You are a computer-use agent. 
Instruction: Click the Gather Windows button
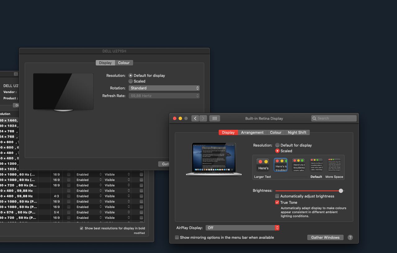pos(325,237)
